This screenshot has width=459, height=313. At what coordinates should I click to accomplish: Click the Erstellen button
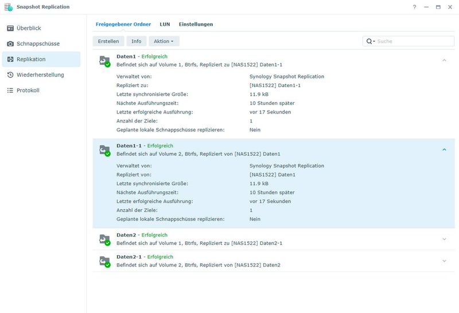[x=108, y=41]
